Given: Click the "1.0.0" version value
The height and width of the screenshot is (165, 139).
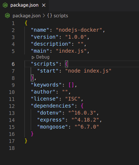Looking at the screenshot, I should click(76, 37).
